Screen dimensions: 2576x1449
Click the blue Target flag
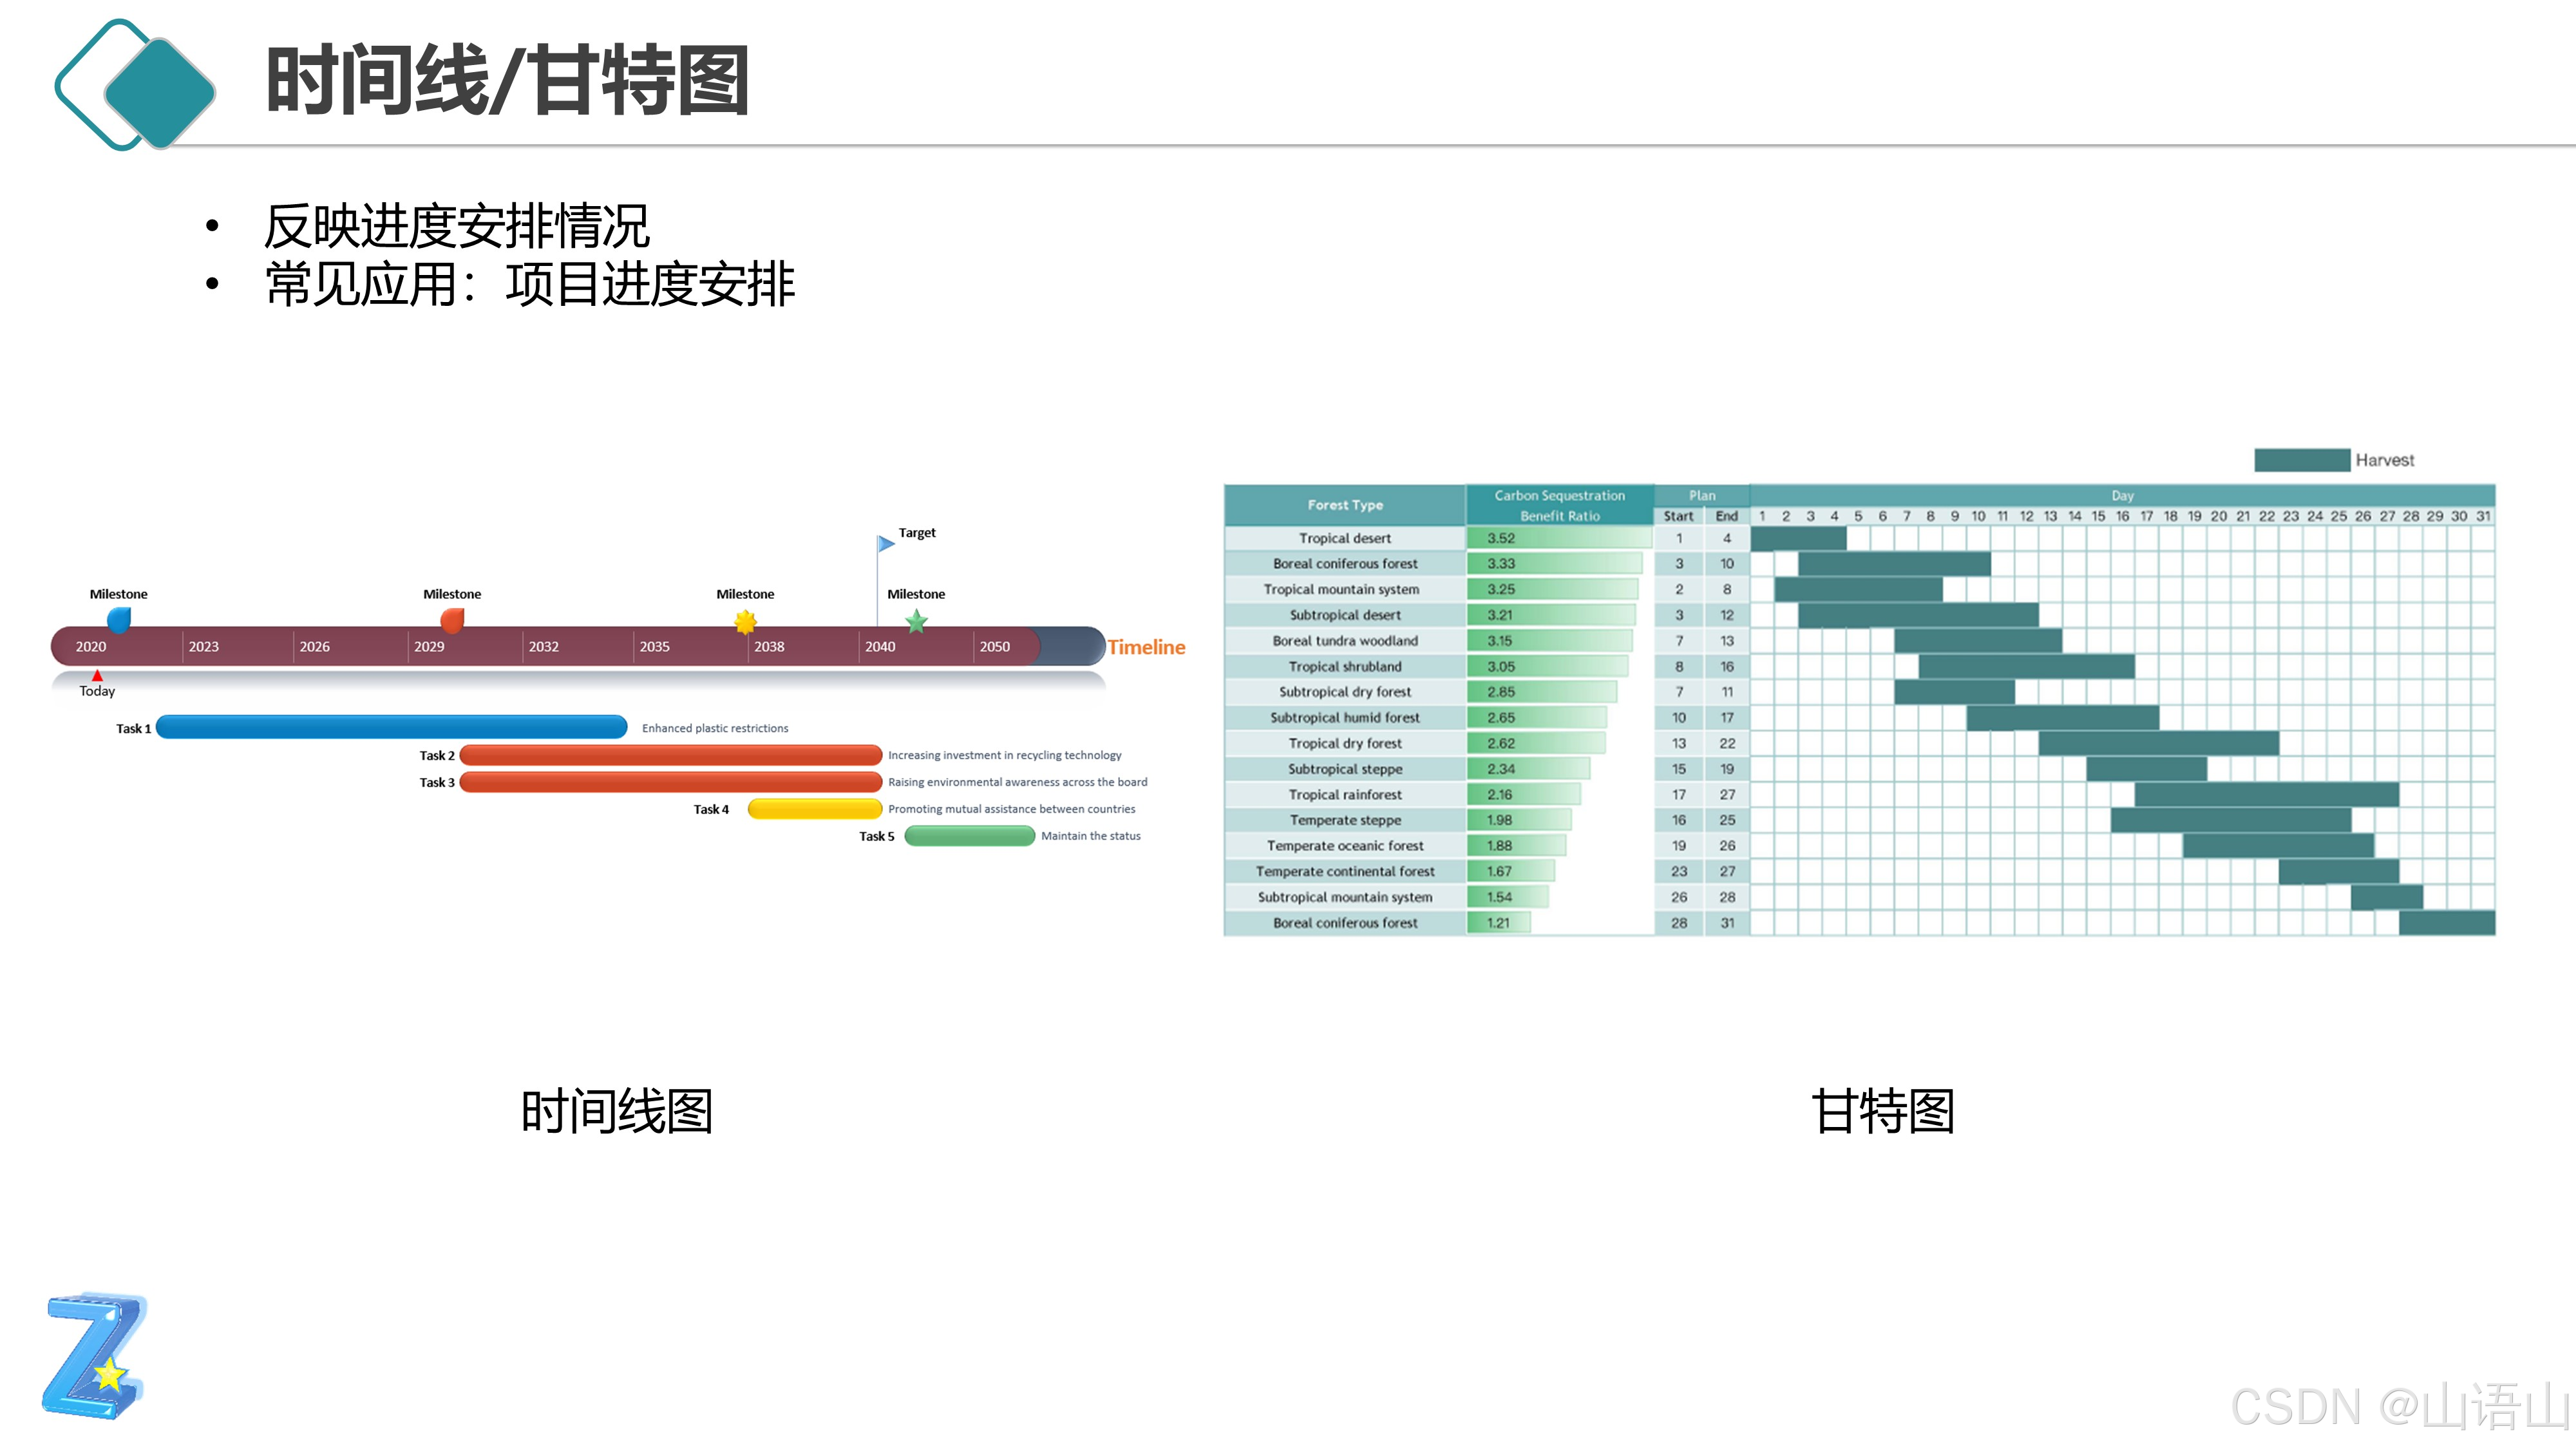885,543
